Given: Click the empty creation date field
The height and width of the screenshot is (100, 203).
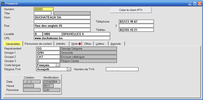Looking at the screenshot, I should tap(32, 82).
